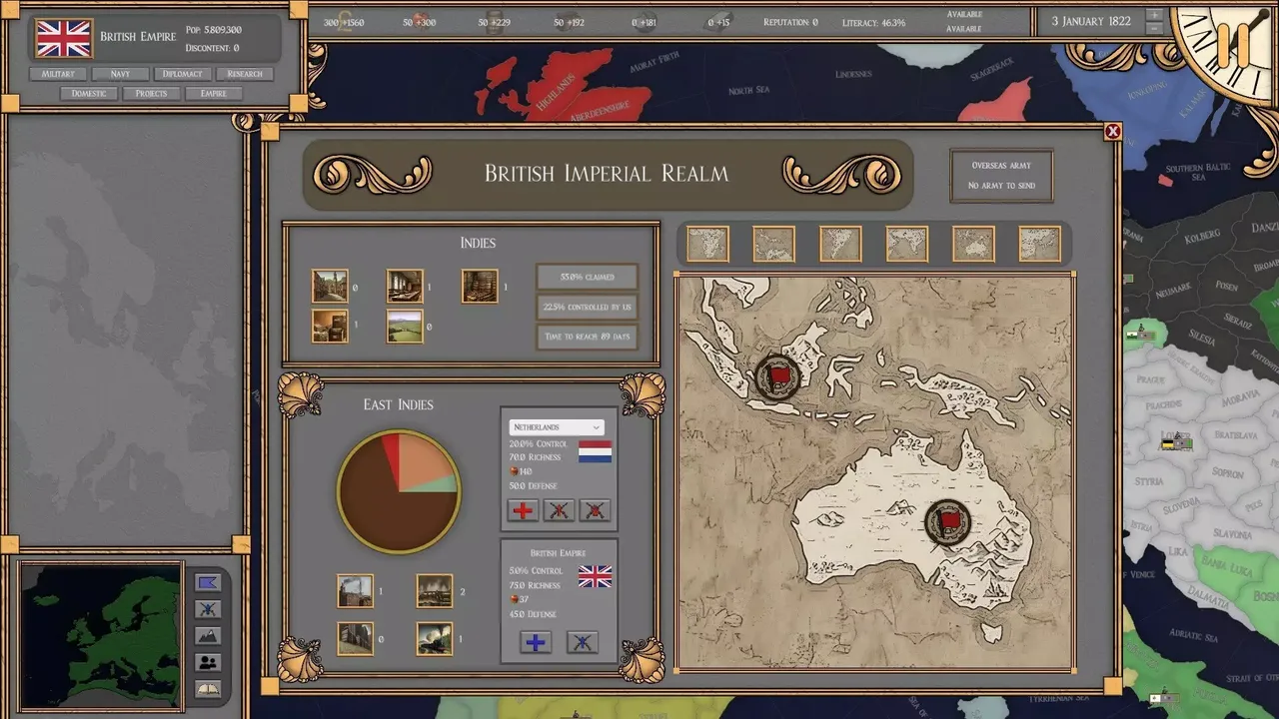Click the crossed-out blue soldier icon under British Empire
Viewport: 1279px width, 719px height.
[582, 642]
